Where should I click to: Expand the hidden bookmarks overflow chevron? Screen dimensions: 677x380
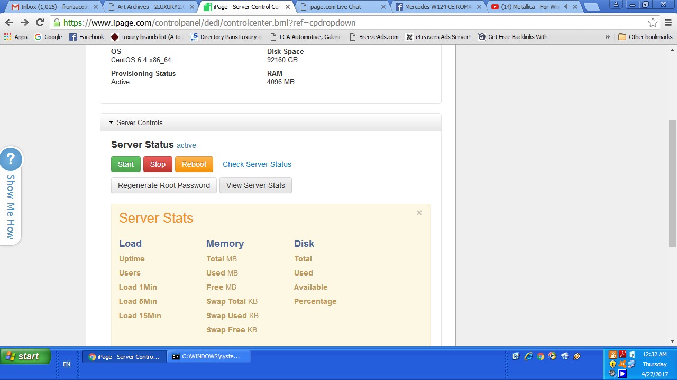(x=607, y=37)
